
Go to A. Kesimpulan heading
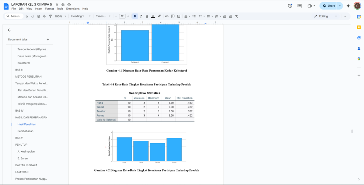coord(26,151)
